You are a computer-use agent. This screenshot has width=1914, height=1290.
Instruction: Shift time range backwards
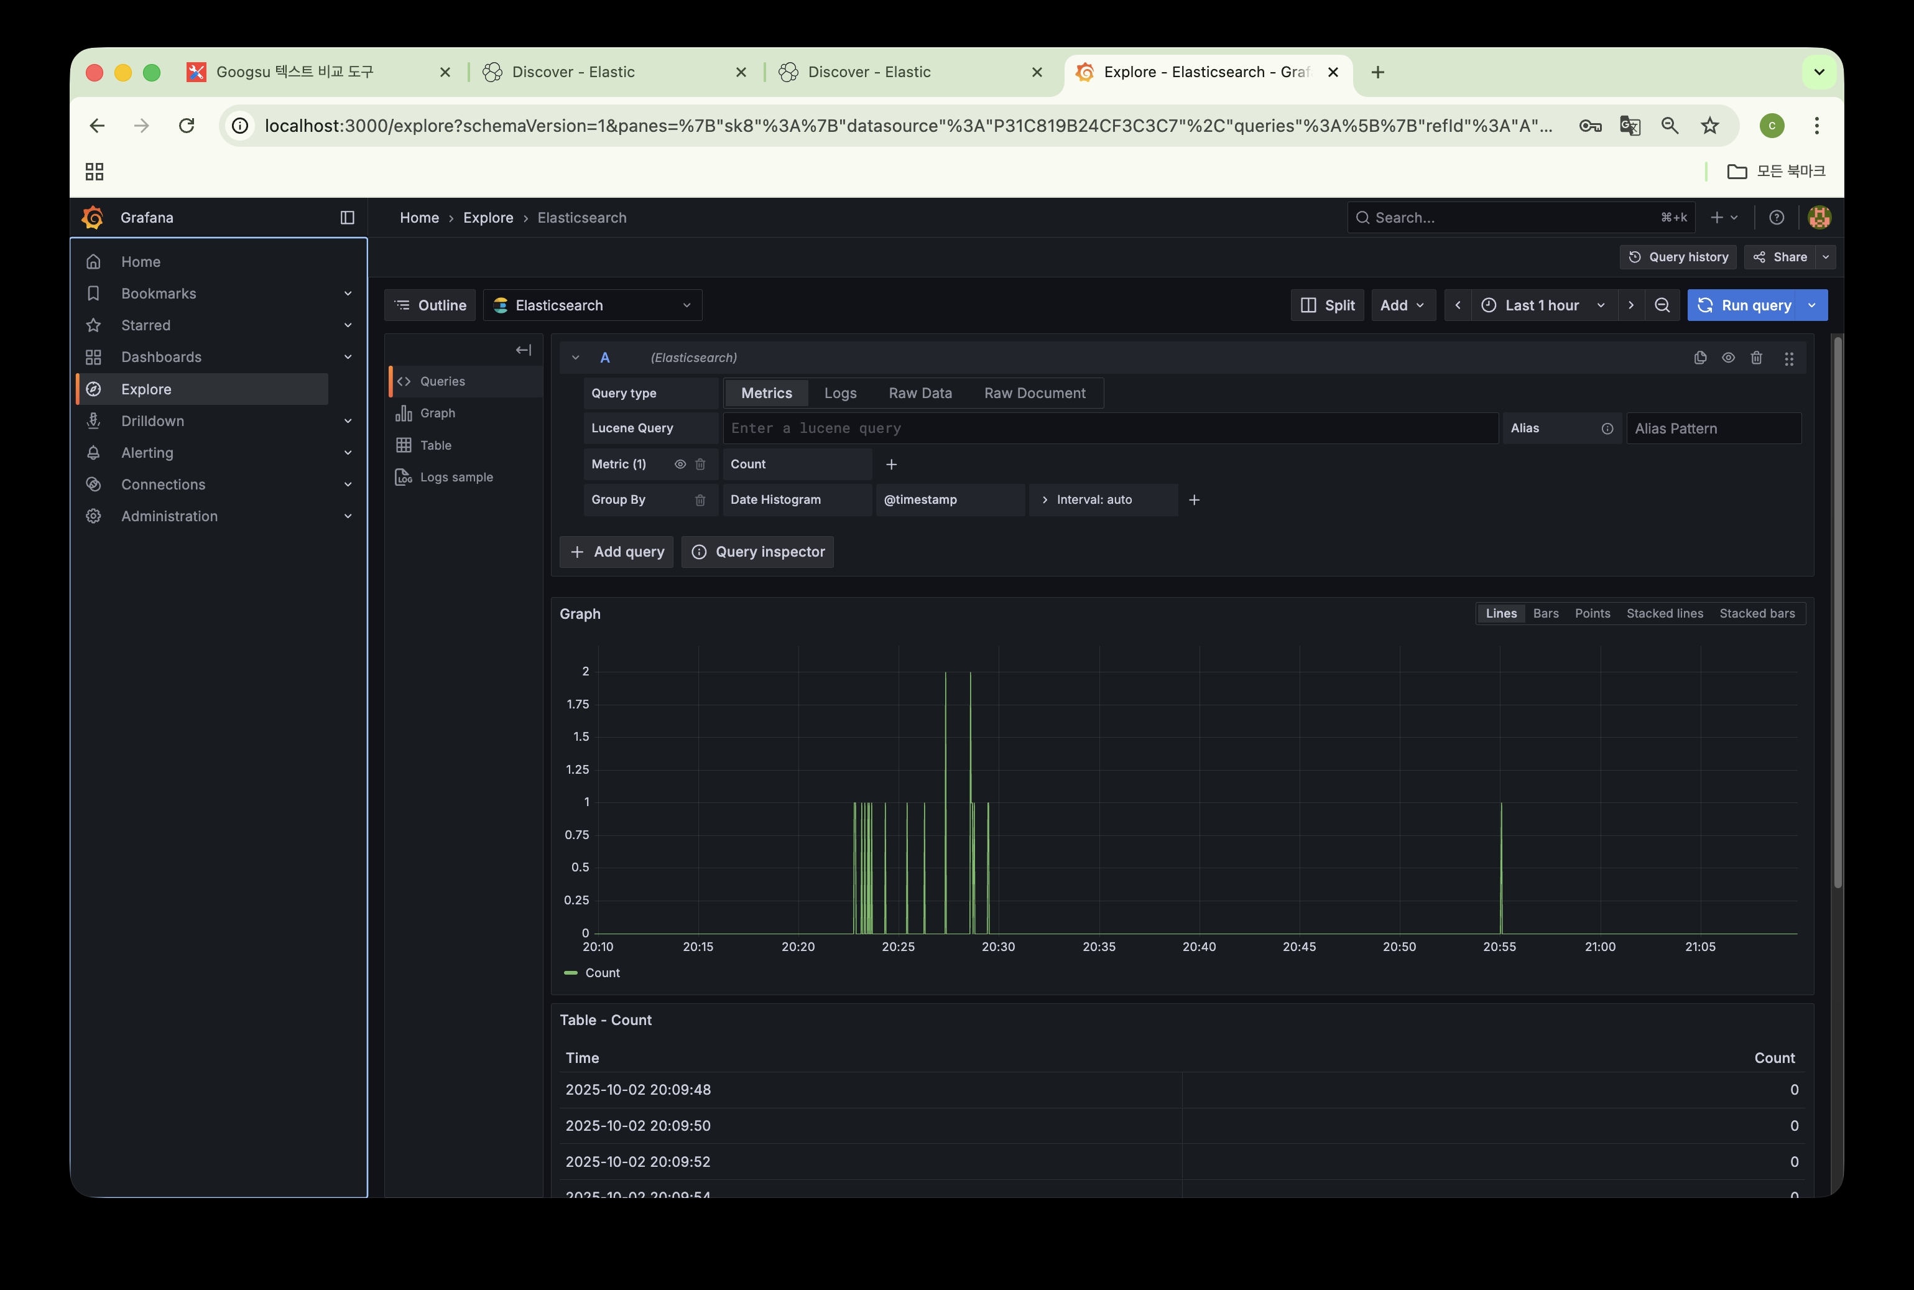click(1458, 305)
